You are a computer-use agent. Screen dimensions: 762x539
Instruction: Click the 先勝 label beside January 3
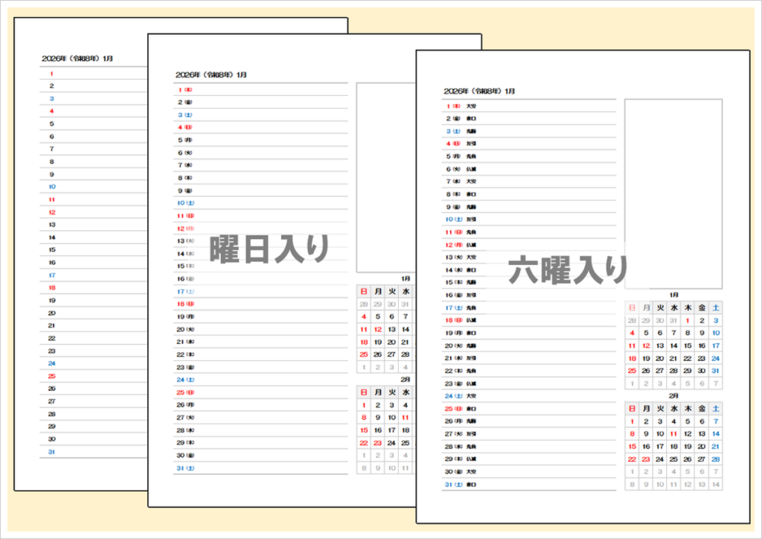[x=470, y=131]
